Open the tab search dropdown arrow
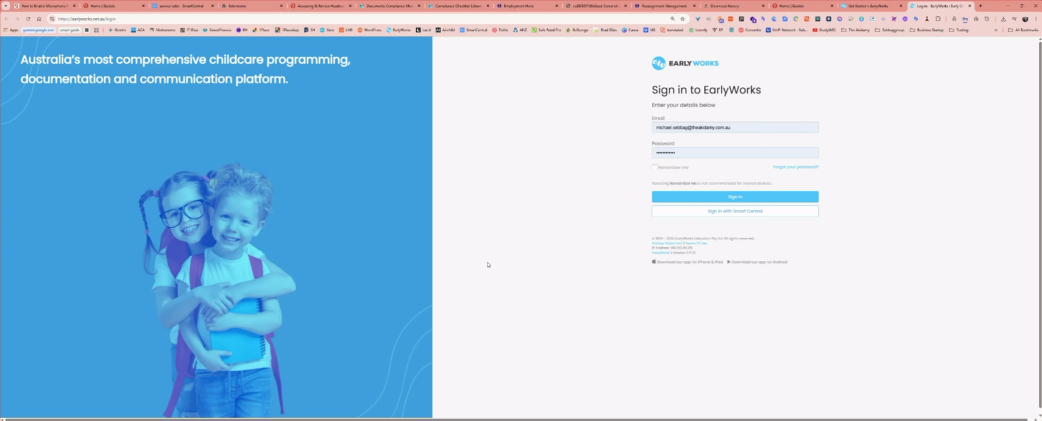 click(6, 6)
